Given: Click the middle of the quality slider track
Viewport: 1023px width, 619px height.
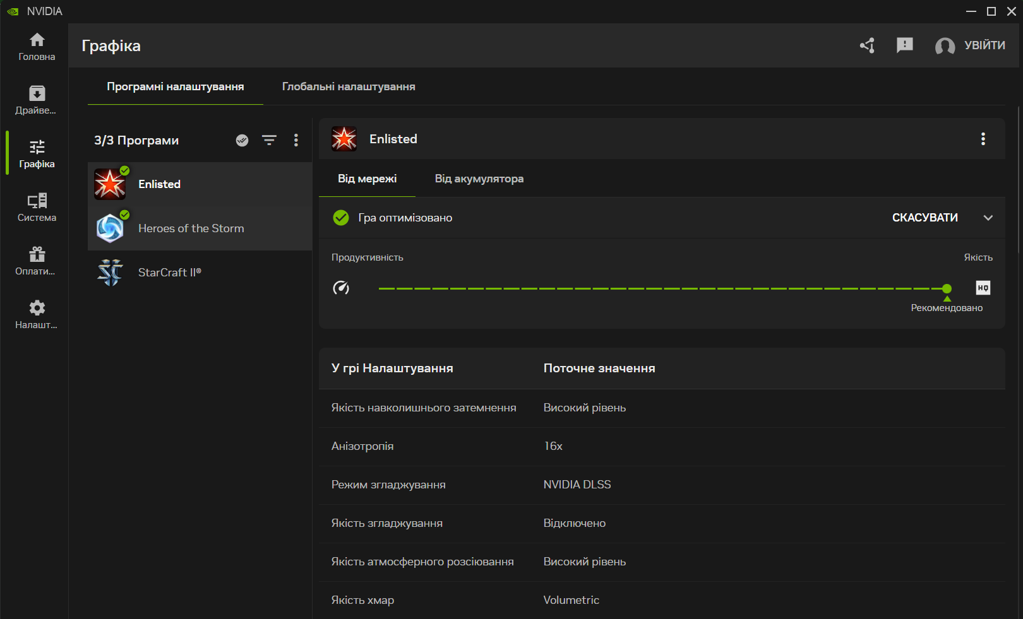Looking at the screenshot, I should tap(662, 288).
